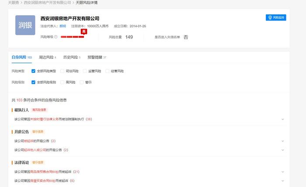This screenshot has width=306, height=187.
Task: Click the 是否进入失信名单 value 否
Action: (186, 37)
